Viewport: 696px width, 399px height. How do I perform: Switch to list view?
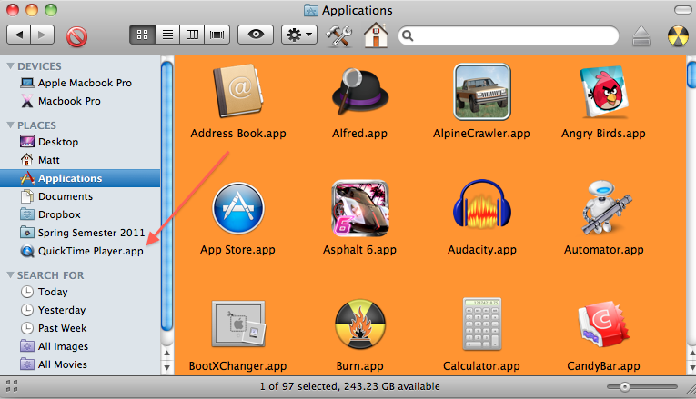pos(167,35)
